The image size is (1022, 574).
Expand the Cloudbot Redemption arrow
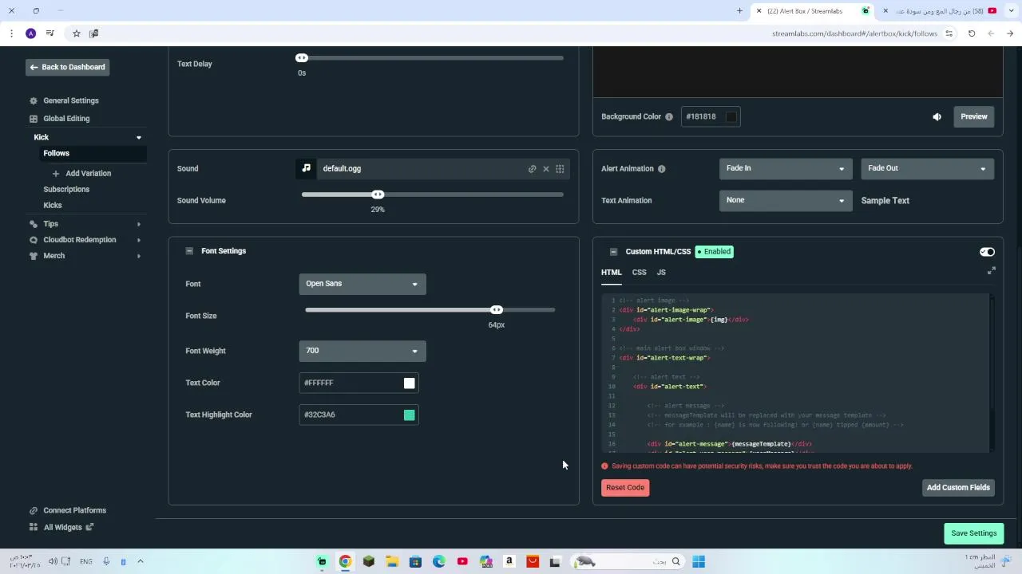139,240
